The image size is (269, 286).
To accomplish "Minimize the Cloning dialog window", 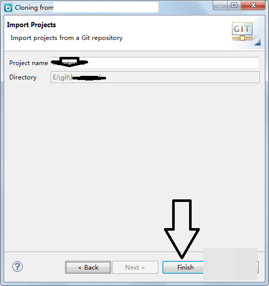I will [220, 6].
